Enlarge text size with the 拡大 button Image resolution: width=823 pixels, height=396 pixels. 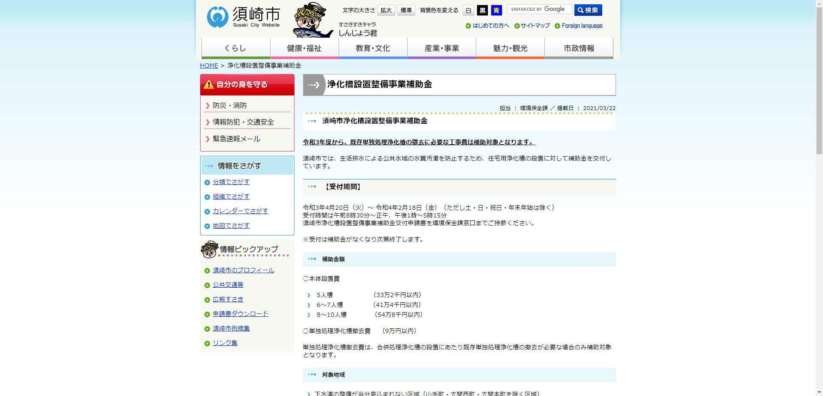click(385, 10)
